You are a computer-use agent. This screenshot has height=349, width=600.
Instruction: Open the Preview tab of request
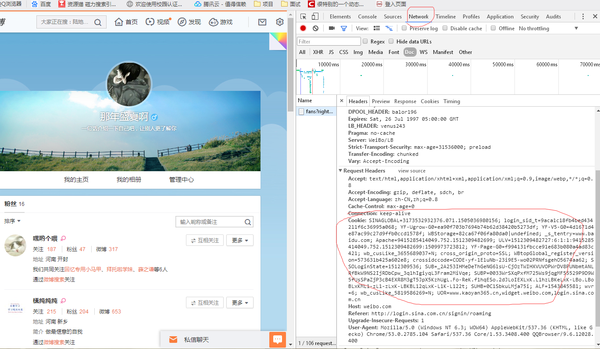(381, 101)
